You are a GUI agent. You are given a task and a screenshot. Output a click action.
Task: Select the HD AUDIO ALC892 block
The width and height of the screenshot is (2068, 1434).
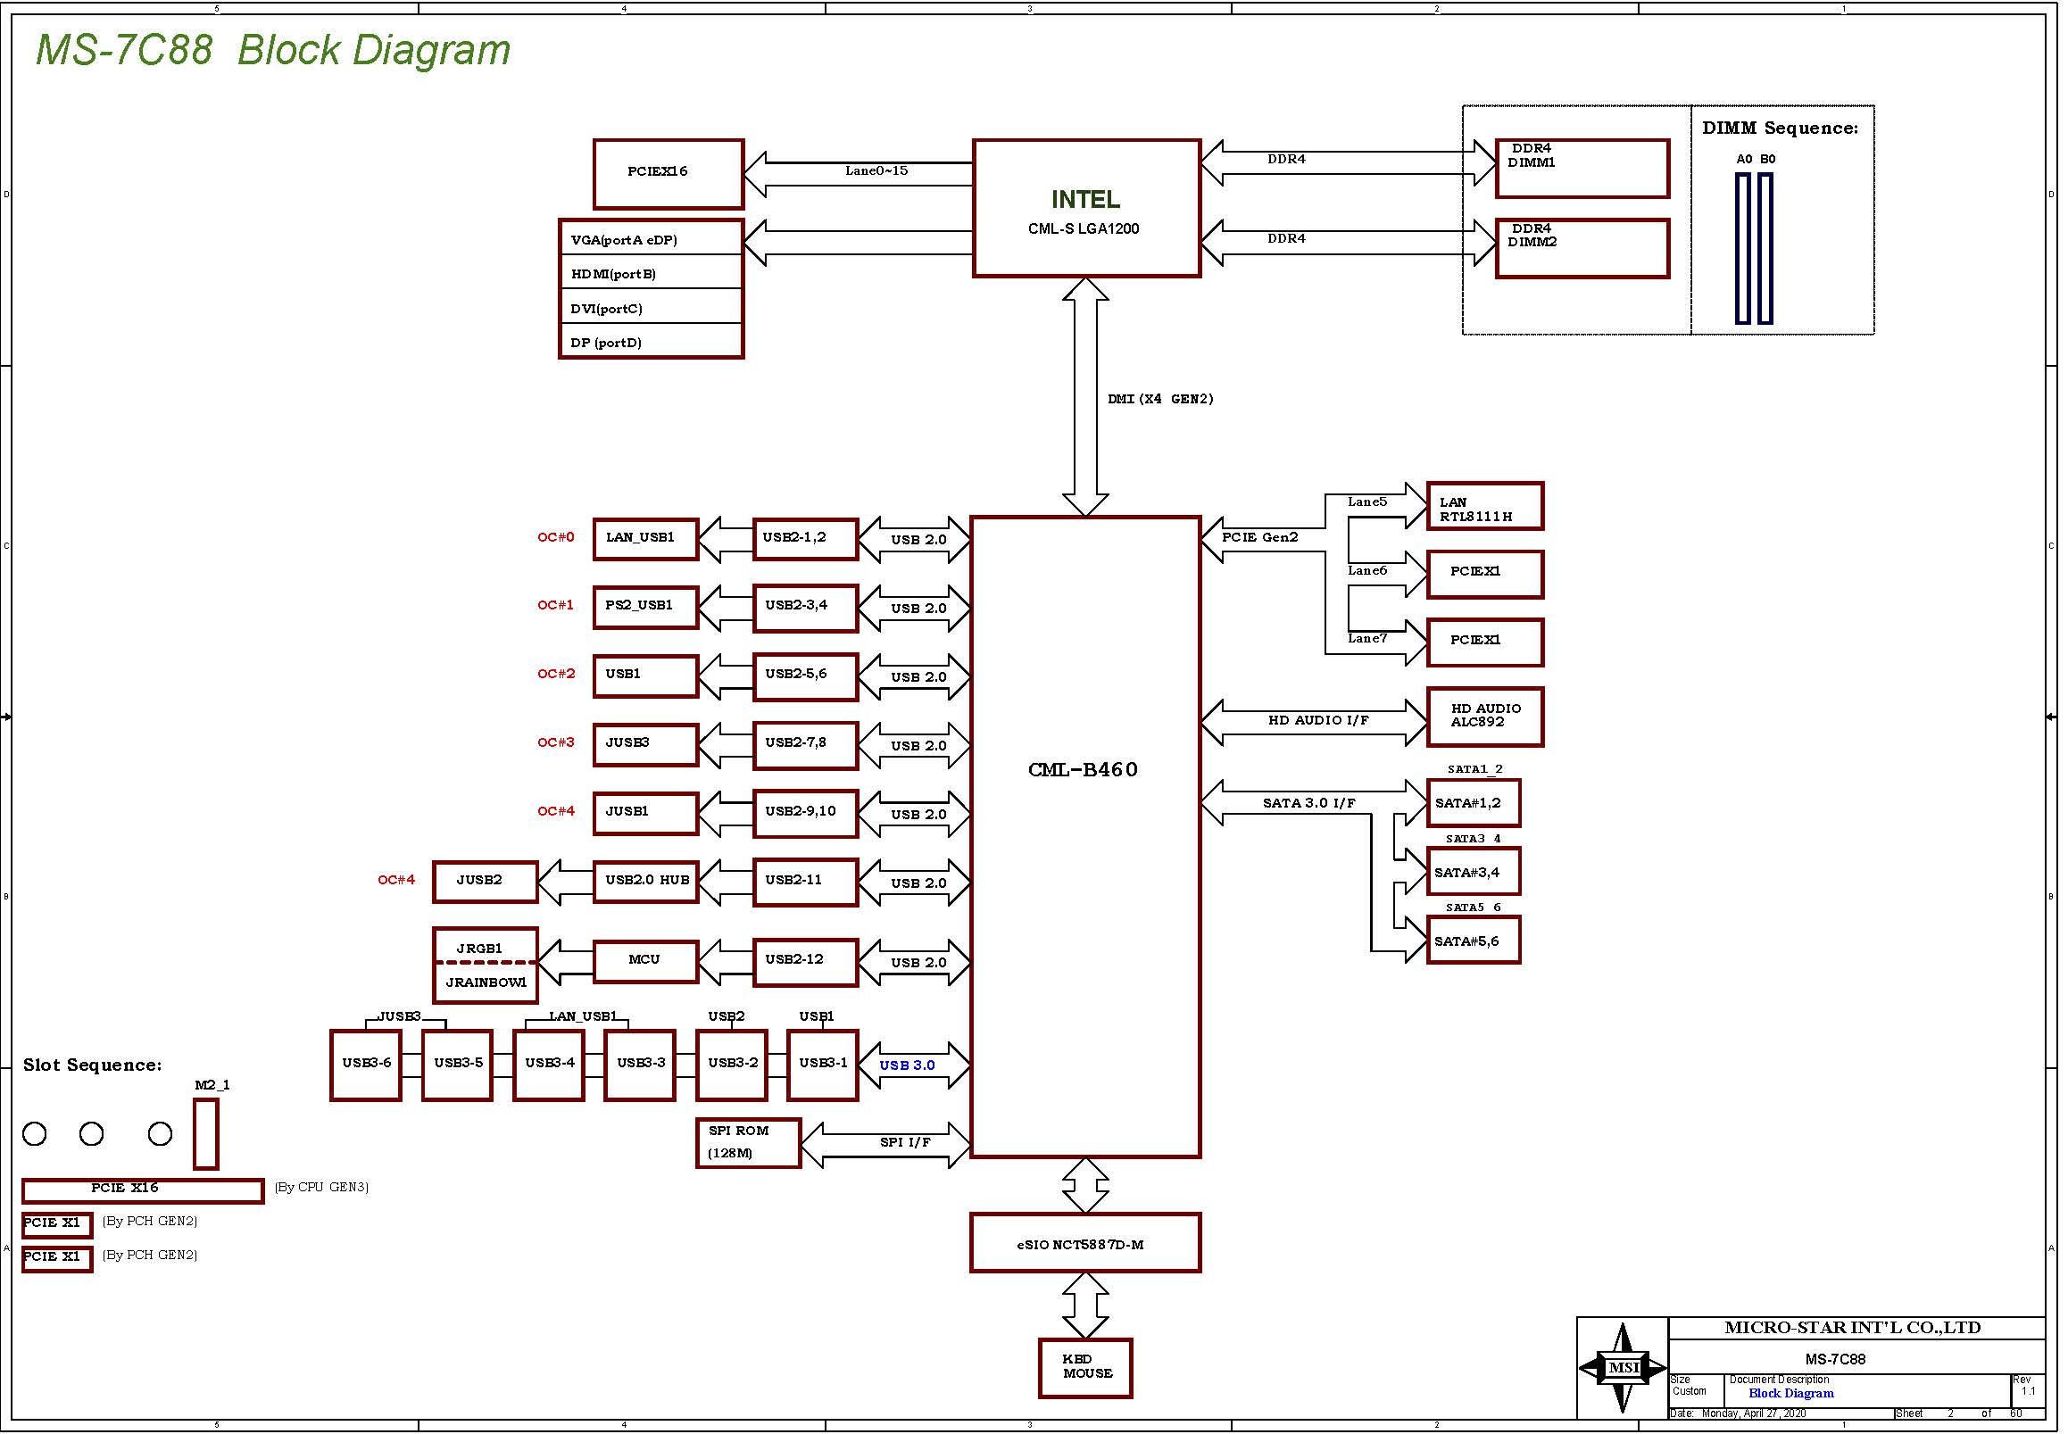(1484, 716)
